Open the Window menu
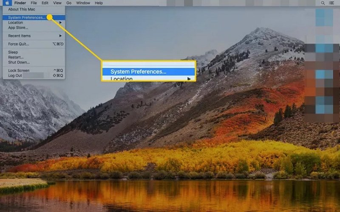Image resolution: width=340 pixels, height=212 pixels. coord(83,3)
